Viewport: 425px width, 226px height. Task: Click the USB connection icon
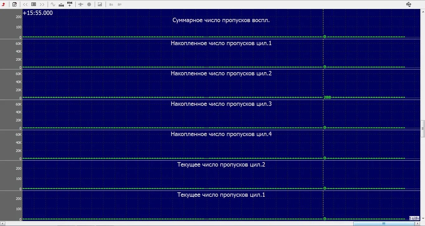tap(409, 4)
